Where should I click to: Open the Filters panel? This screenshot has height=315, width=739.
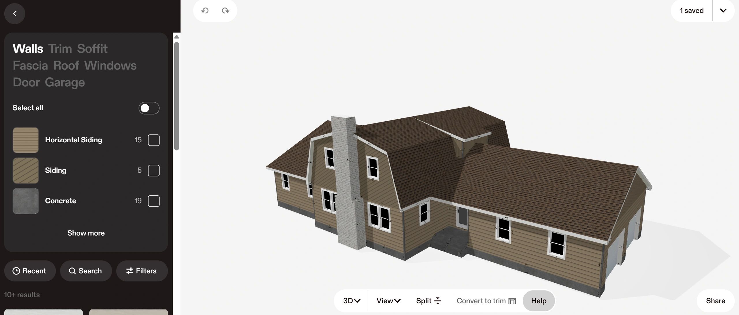142,271
